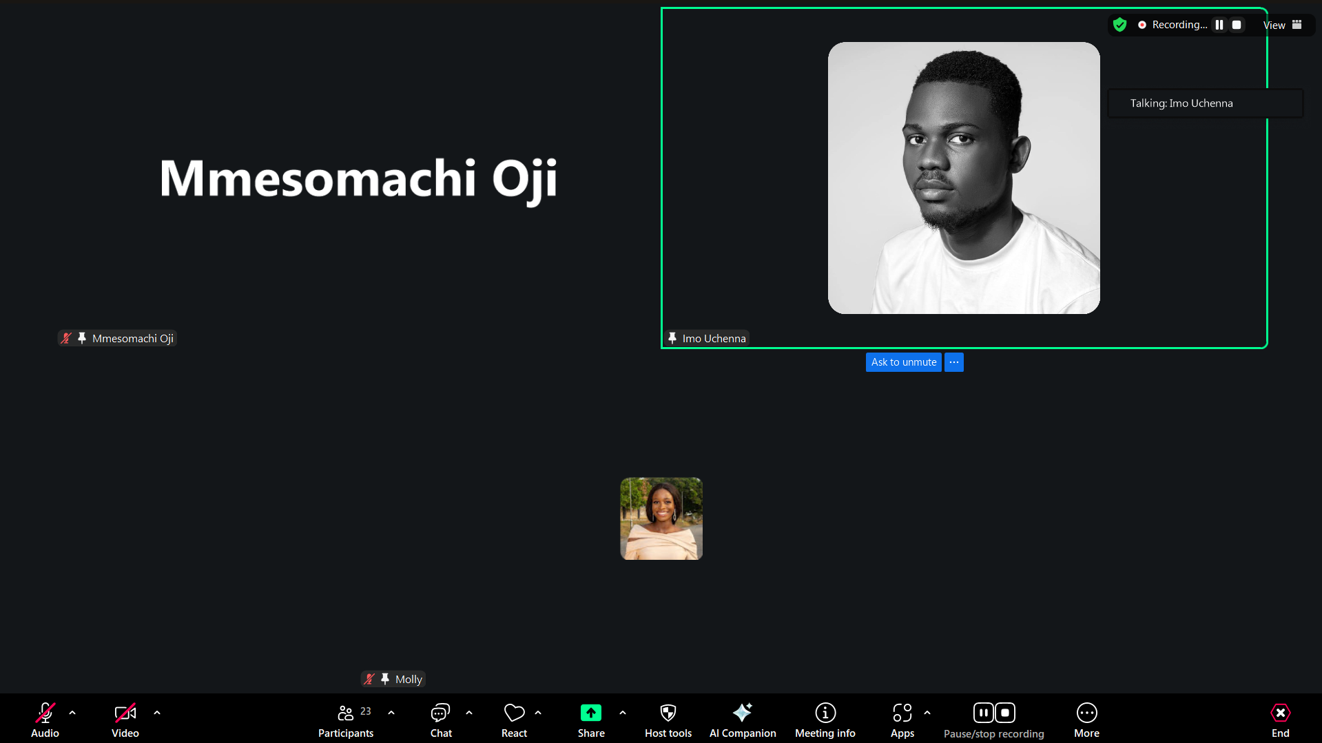Open the Apps panel
This screenshot has height=743, width=1322.
pyautogui.click(x=902, y=719)
